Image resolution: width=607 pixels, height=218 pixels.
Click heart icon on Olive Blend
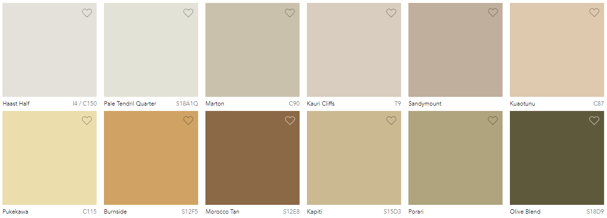pyautogui.click(x=594, y=121)
